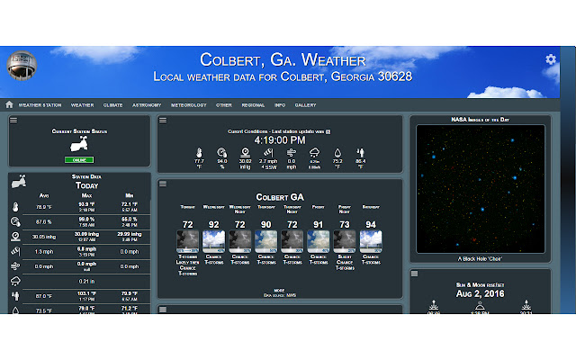Viewport: 576px width, 360px height.
Task: Click the wind gust icon in current conditions
Action: click(x=292, y=152)
